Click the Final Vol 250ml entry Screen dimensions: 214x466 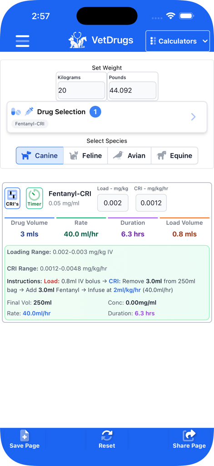(30, 303)
